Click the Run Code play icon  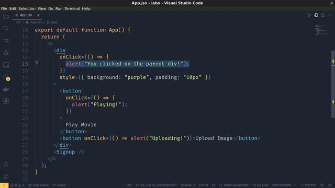point(309,15)
